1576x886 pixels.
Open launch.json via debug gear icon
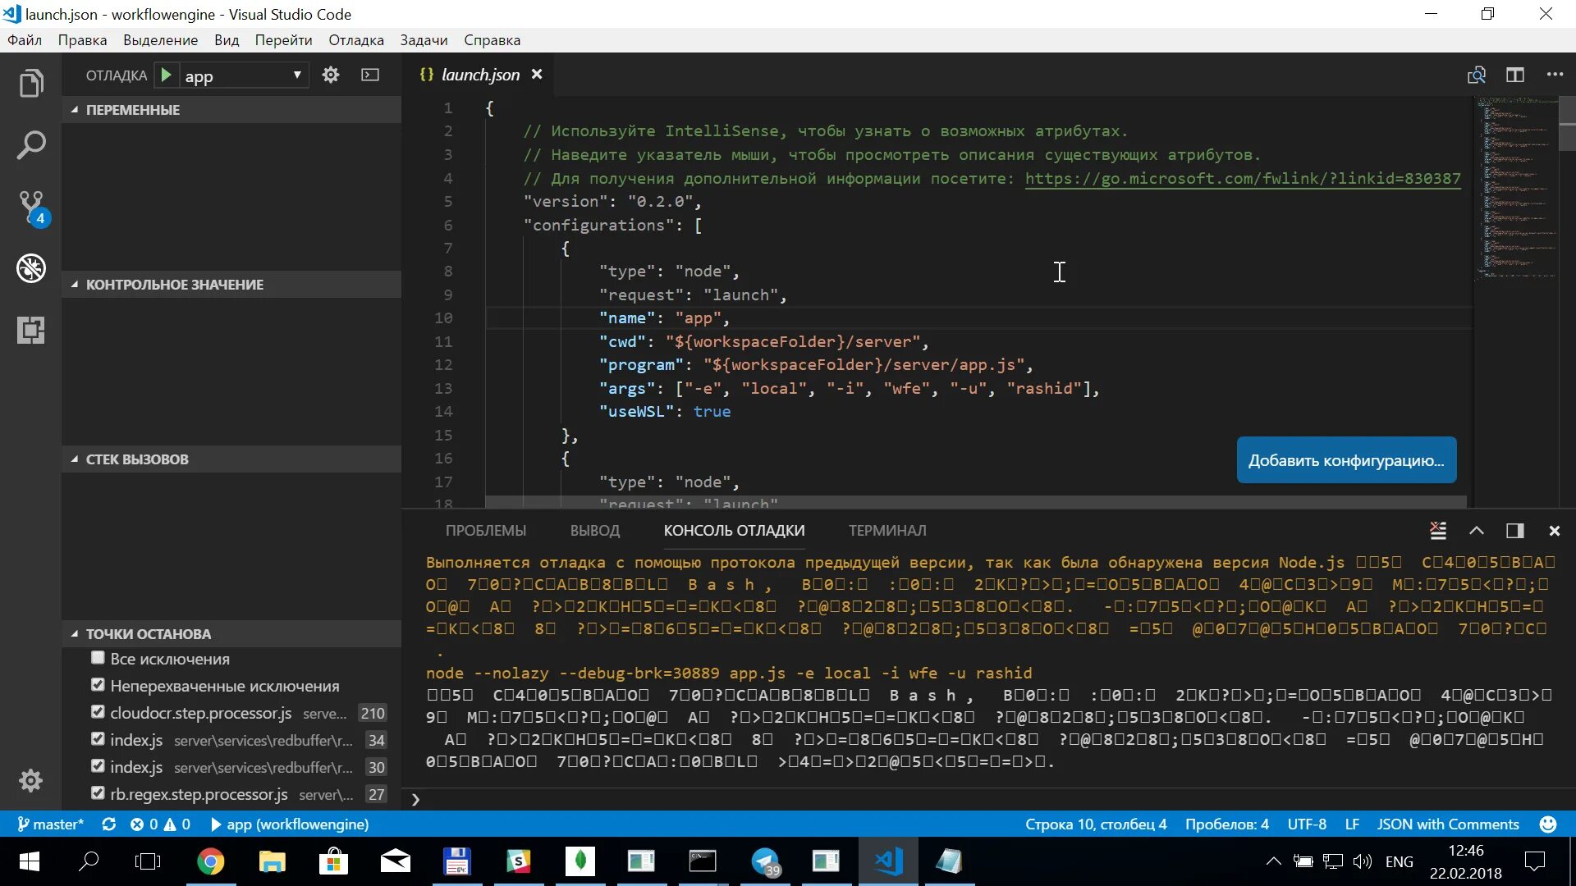point(331,75)
